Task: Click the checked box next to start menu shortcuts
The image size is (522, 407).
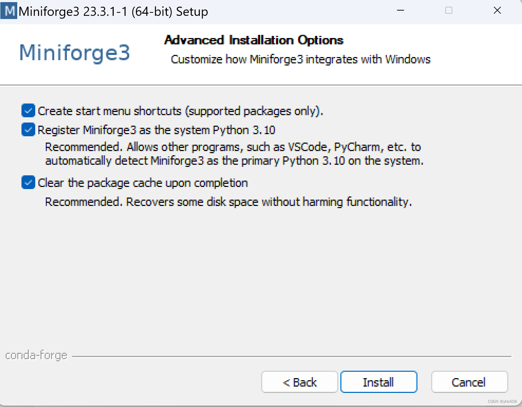Action: pos(28,111)
